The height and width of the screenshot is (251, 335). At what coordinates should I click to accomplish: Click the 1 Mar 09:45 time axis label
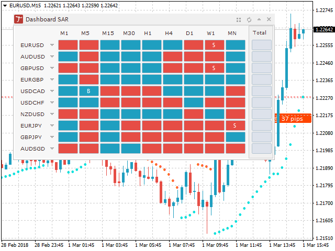215,245
